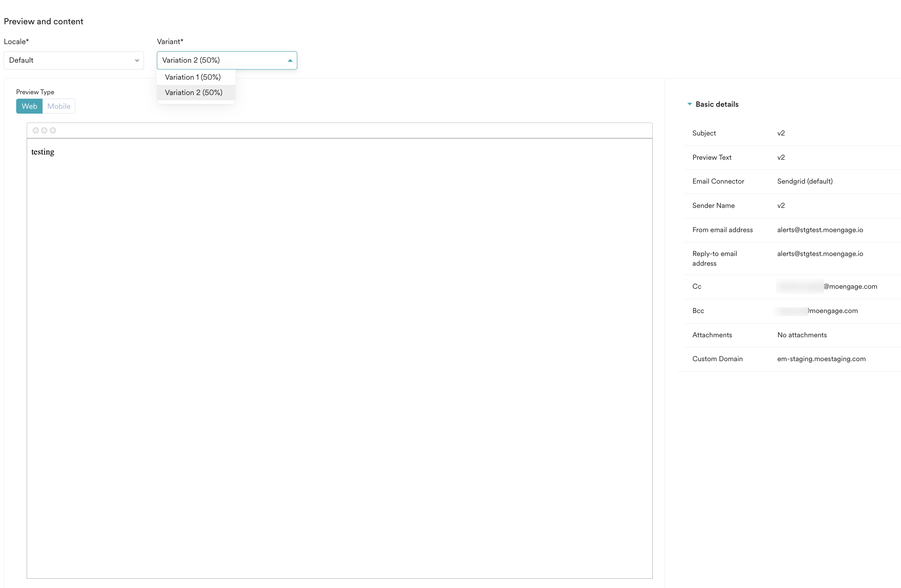Click second circle in preview window
The height and width of the screenshot is (588, 901).
(x=44, y=131)
